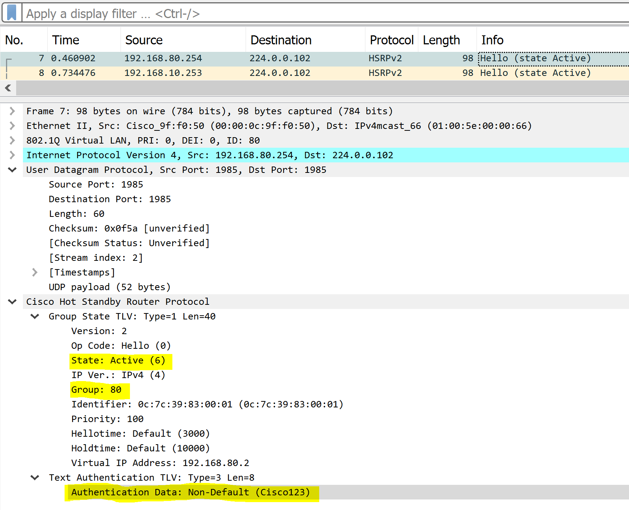The height and width of the screenshot is (510, 629).
Task: Select the Timestamps row
Action: coord(82,272)
